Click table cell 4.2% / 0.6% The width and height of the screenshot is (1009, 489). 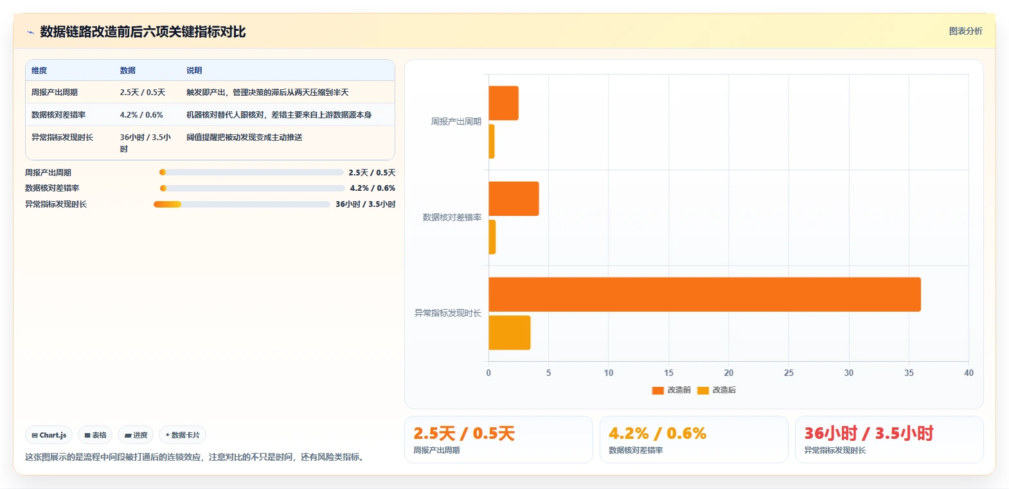(x=141, y=115)
